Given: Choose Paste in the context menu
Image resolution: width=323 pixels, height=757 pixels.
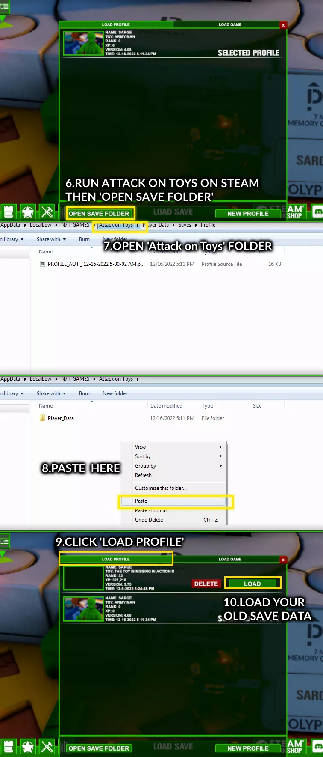Looking at the screenshot, I should pyautogui.click(x=173, y=501).
